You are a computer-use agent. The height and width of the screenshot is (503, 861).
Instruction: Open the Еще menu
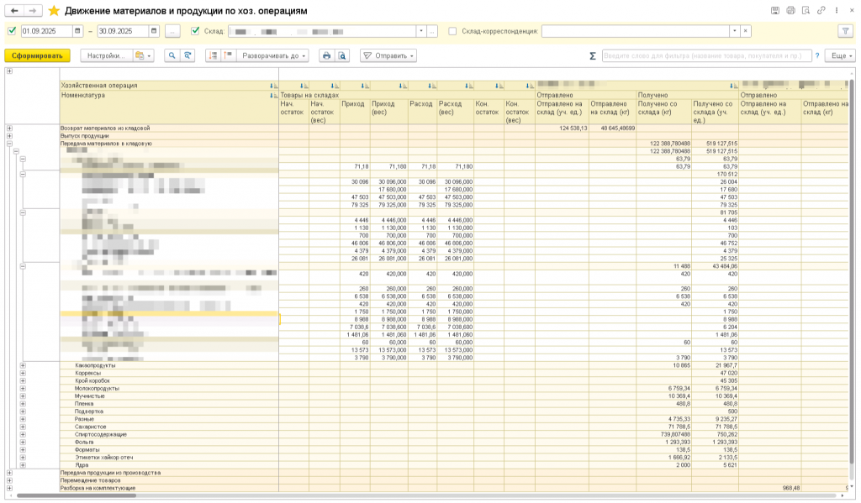click(840, 55)
